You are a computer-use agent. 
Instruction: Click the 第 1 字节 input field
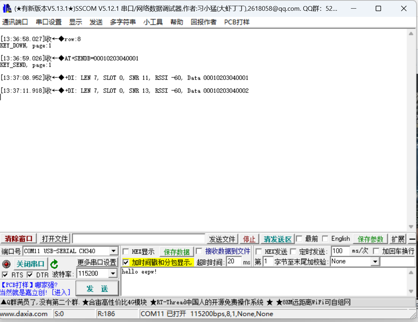(x=268, y=261)
